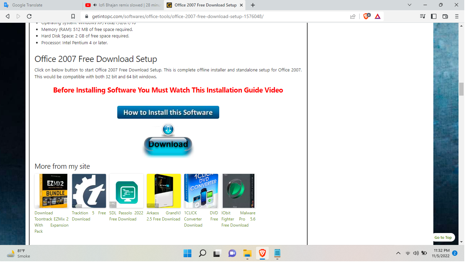Image resolution: width=467 pixels, height=264 pixels.
Task: Open the Brave playlist icon
Action: (422, 16)
